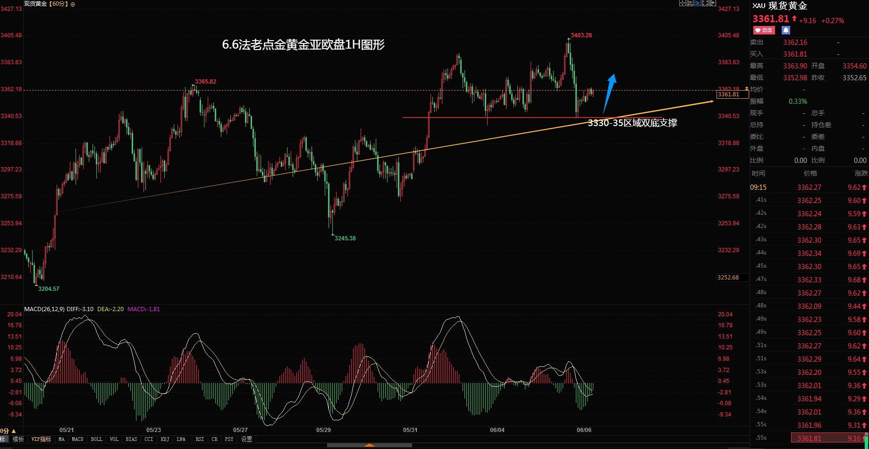Click the interval statistics icon next to crosshair
Image resolution: width=869 pixels, height=449 pixels.
[x=690, y=3]
